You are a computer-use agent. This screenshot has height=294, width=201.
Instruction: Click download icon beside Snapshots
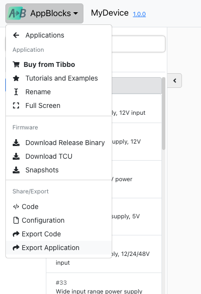(16, 170)
